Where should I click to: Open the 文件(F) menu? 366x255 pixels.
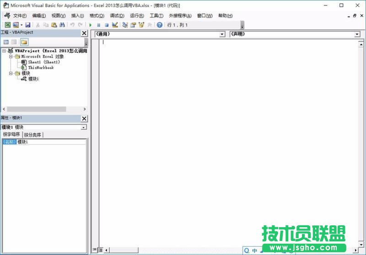click(20, 16)
